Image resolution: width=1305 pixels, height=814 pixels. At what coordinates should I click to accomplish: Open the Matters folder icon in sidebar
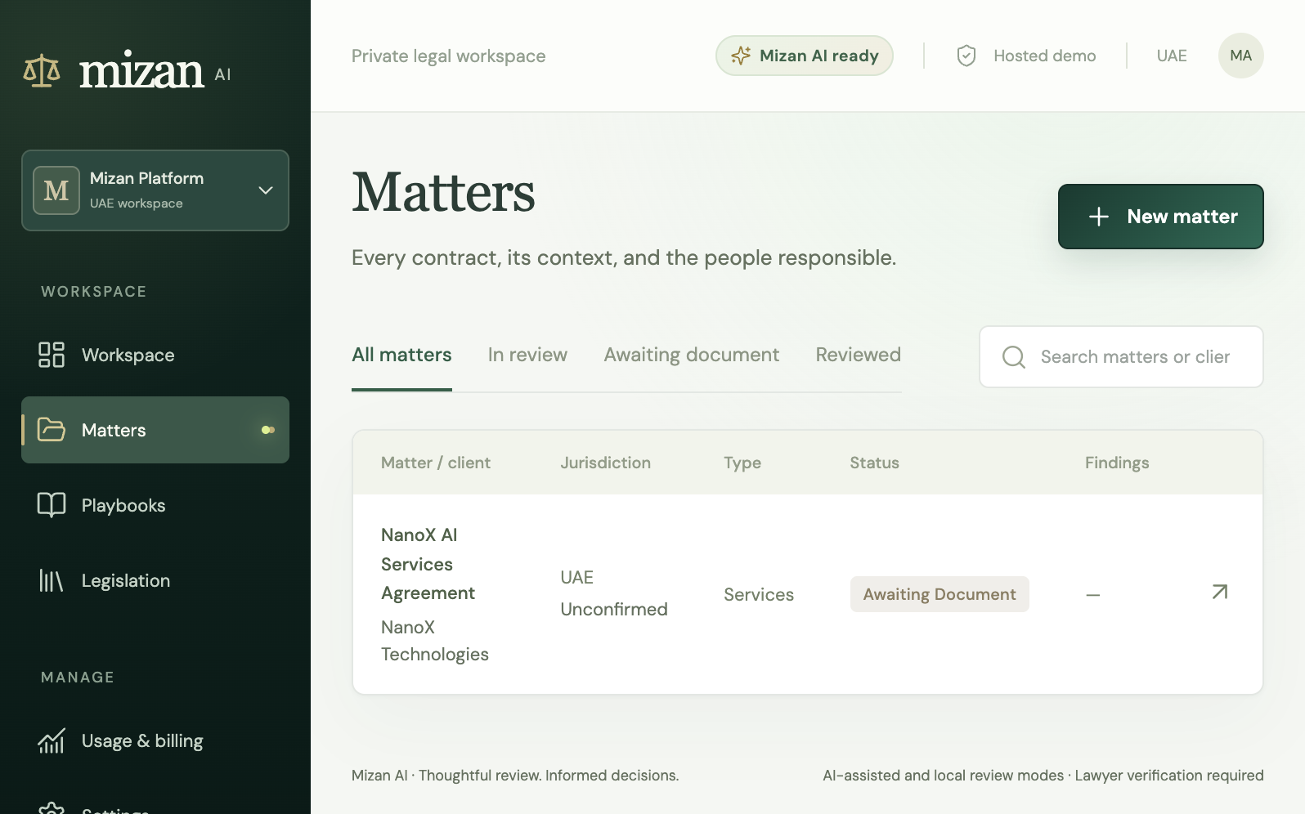click(52, 430)
